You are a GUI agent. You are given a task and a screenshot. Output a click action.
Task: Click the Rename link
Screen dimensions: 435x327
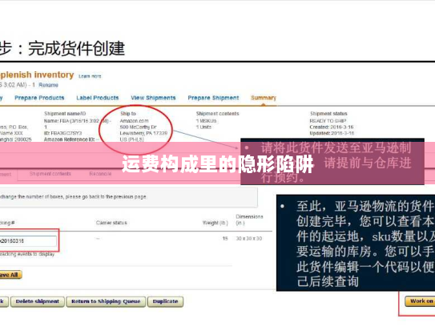pyautogui.click(x=48, y=85)
